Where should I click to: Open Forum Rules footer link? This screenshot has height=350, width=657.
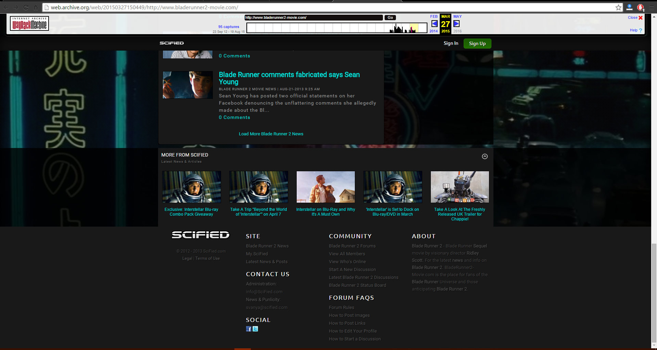[341, 308]
